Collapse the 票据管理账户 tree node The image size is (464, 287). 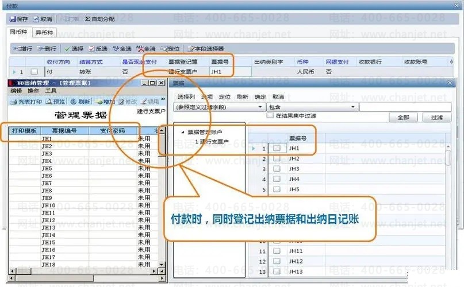tap(183, 132)
